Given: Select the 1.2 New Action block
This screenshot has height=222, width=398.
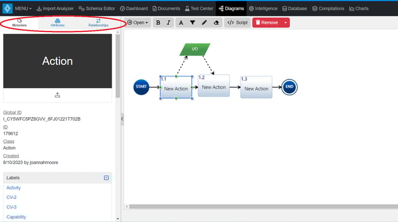Looking at the screenshot, I should coord(214,86).
